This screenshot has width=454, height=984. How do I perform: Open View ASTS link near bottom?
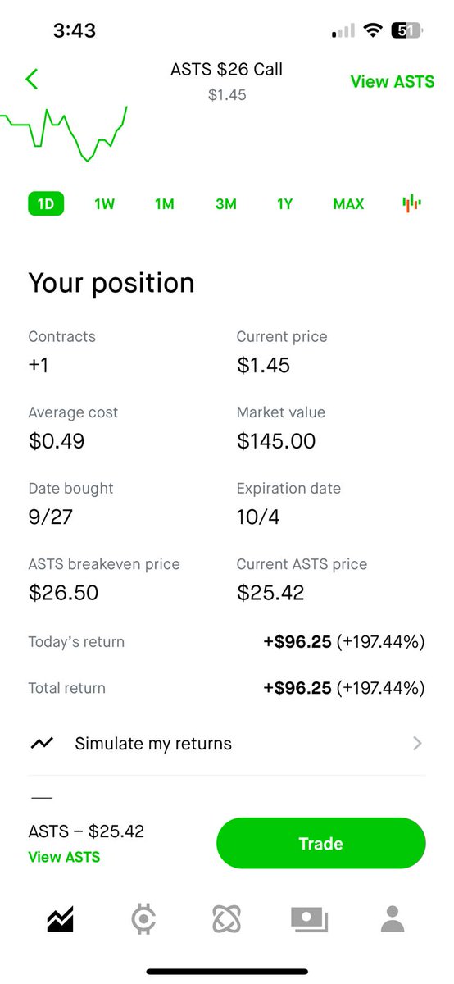(64, 857)
